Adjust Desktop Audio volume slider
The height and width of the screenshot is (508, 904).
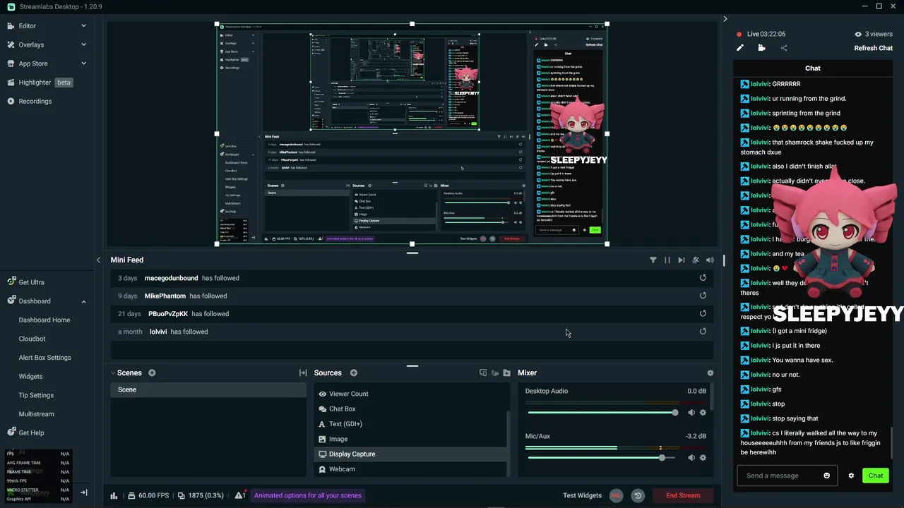[x=602, y=413]
